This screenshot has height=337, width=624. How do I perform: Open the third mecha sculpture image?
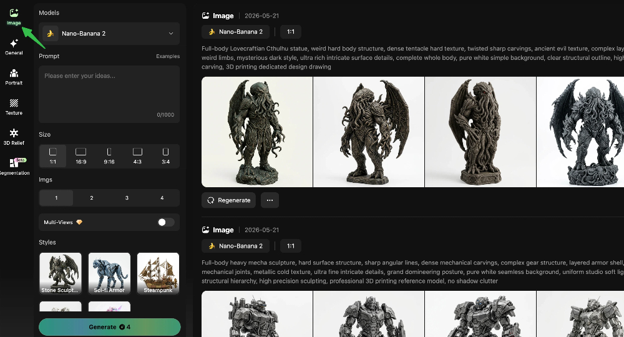tap(480, 314)
